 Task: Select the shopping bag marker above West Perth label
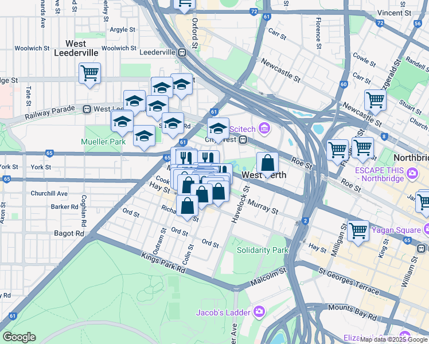(x=267, y=163)
